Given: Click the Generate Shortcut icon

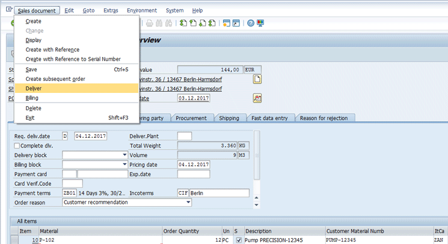Looking at the screenshot, I should point(236,23).
